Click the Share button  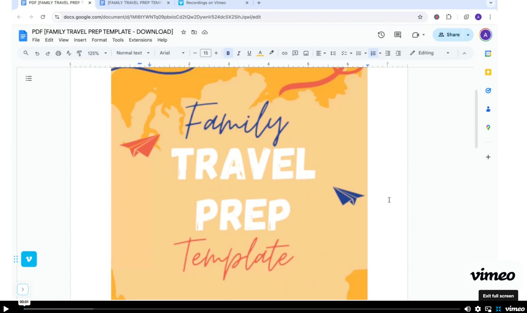[449, 35]
